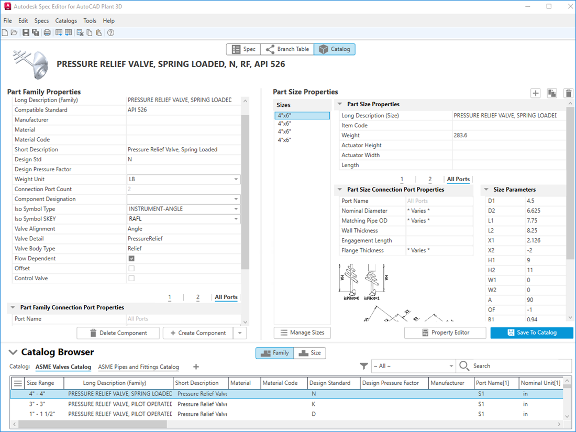This screenshot has height=432, width=576.
Task: Open the Iso Symbol Type dropdown
Action: pos(236,209)
